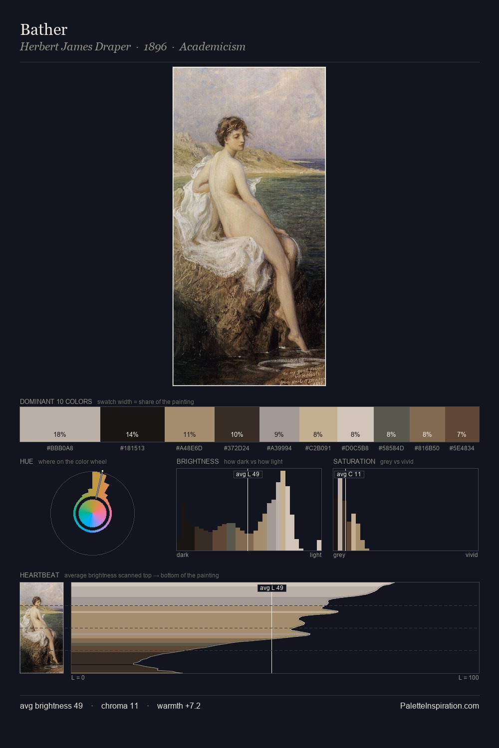The height and width of the screenshot is (748, 499).
Task: Click the HEARTBEAT section heading
Action: click(x=39, y=575)
